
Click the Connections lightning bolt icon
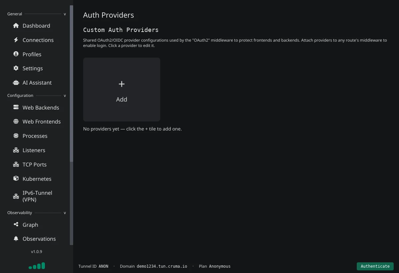(x=16, y=40)
